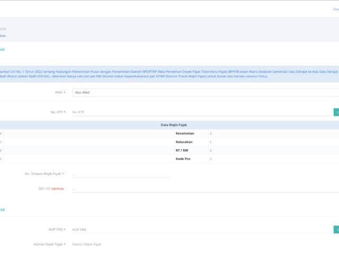This screenshot has height=254, width=339.
Task: Open the Pilih PPAT dropdown
Action: pos(206,93)
